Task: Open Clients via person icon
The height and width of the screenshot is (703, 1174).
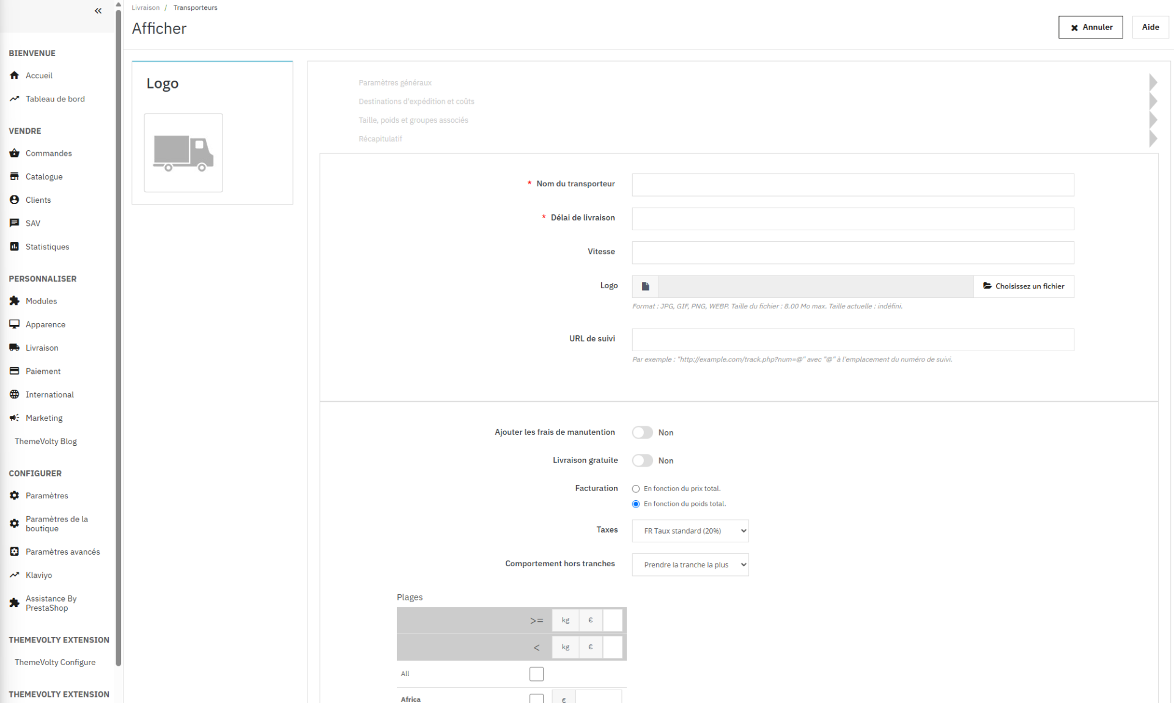Action: pos(15,200)
